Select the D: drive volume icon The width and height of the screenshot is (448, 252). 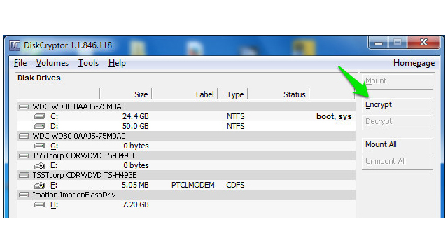point(39,126)
